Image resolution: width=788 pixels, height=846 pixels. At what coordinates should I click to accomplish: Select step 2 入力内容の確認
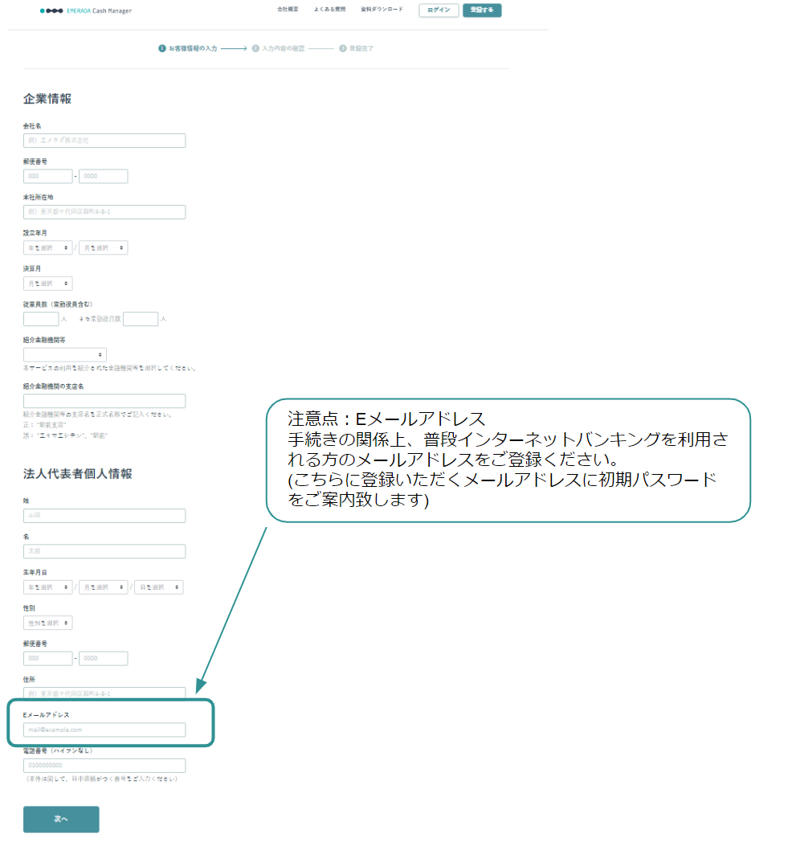[x=278, y=48]
